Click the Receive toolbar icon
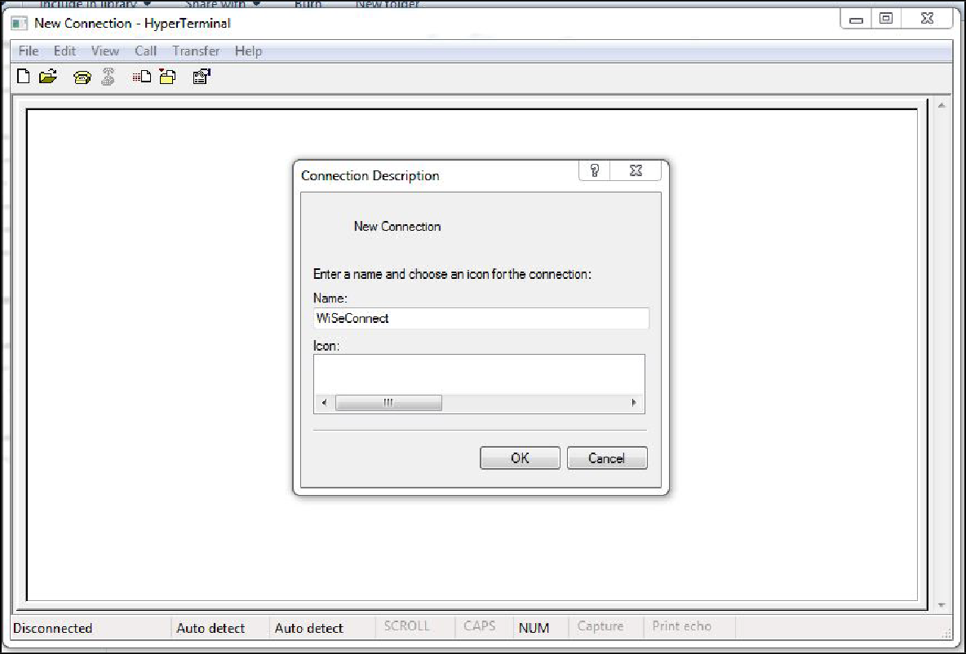 pyautogui.click(x=167, y=77)
